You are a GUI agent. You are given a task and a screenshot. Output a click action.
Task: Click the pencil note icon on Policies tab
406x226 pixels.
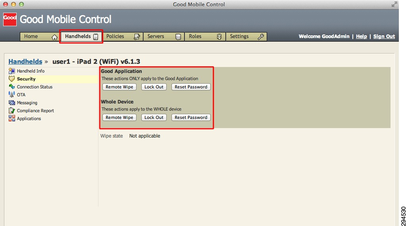[137, 37]
